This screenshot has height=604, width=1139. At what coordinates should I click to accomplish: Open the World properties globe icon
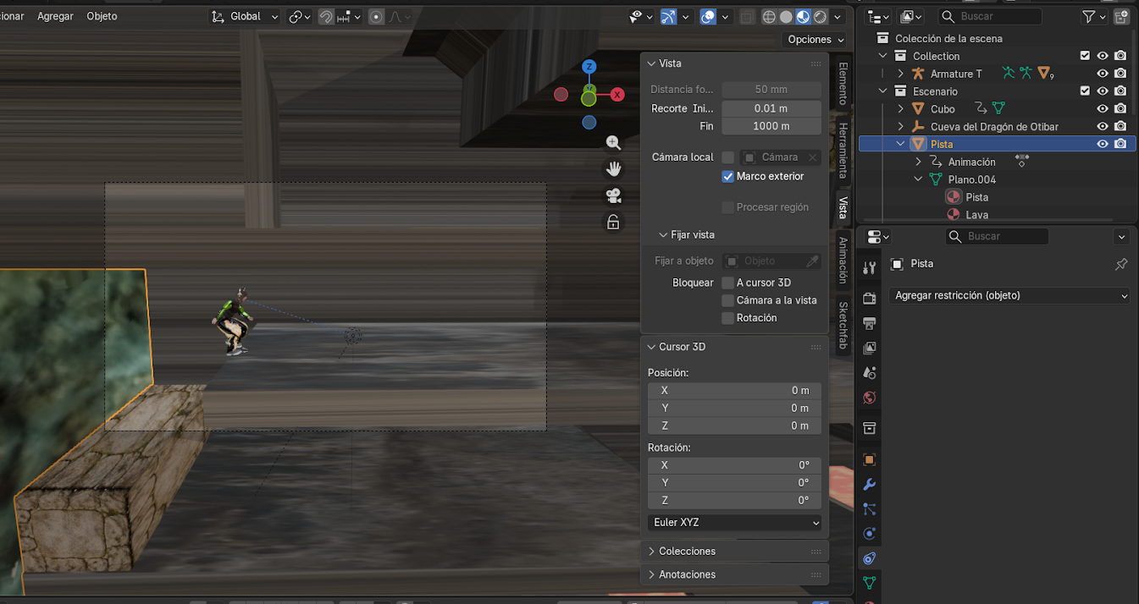point(869,398)
